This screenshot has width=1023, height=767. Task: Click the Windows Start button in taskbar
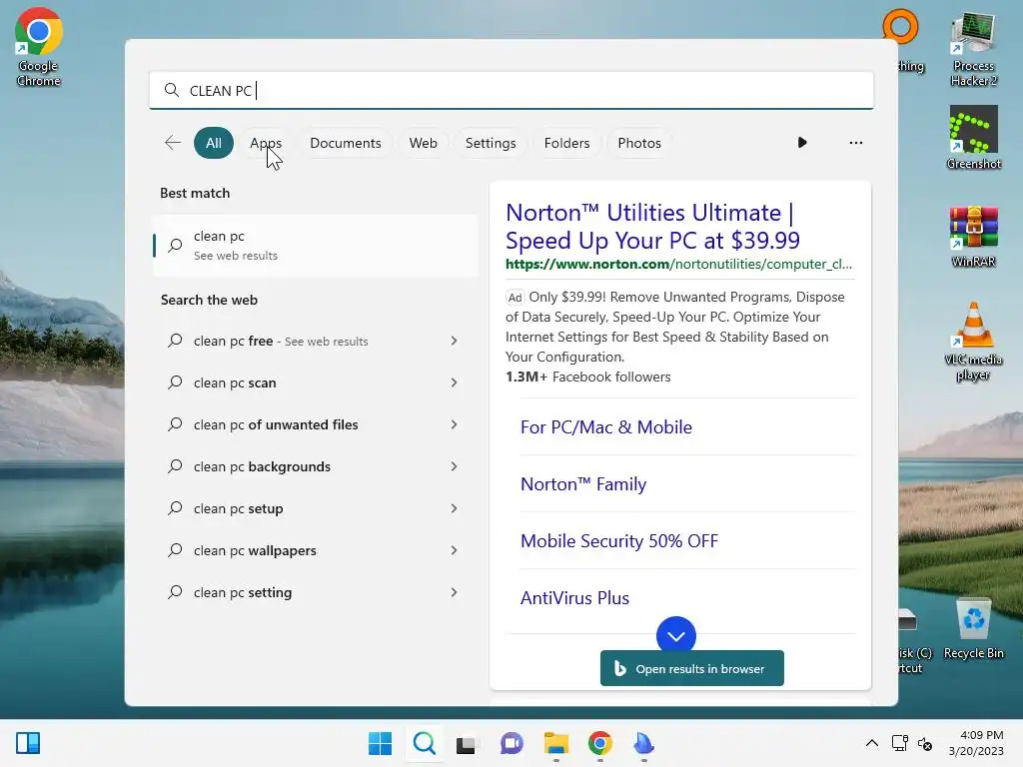pyautogui.click(x=380, y=743)
